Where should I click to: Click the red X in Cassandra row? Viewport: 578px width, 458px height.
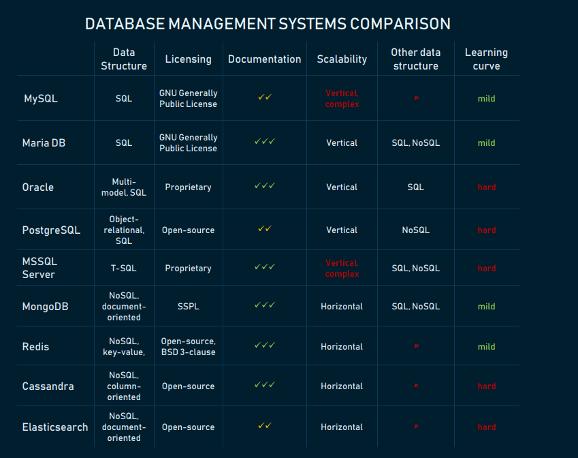[416, 385]
